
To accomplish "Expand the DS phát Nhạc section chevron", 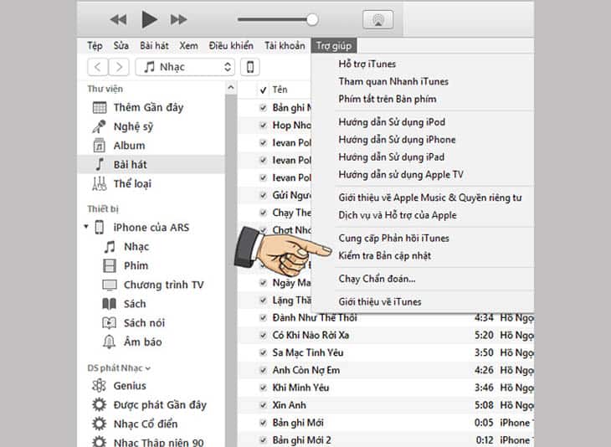I will click(148, 367).
